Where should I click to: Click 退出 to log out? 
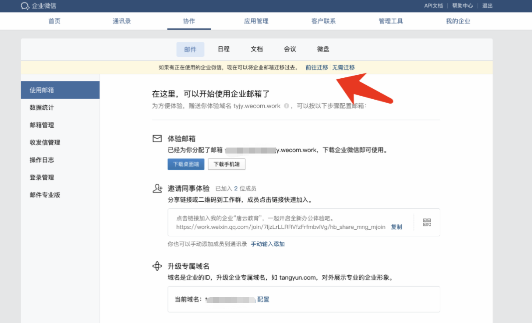click(487, 6)
